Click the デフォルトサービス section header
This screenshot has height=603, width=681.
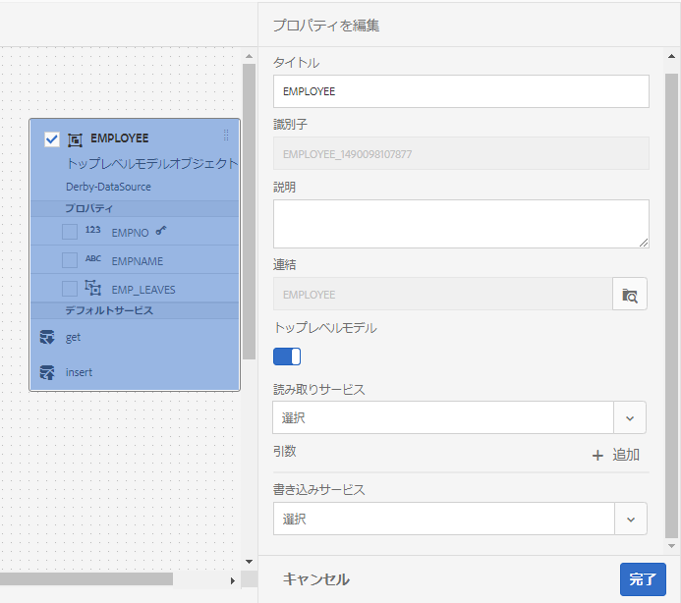point(109,310)
